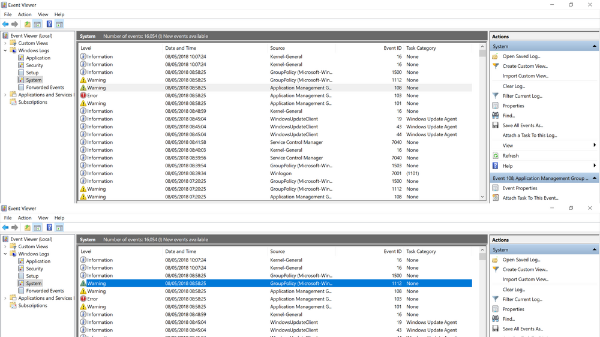Select the highlighted 1112 Warning row, lower window
600x337 pixels.
275,284
